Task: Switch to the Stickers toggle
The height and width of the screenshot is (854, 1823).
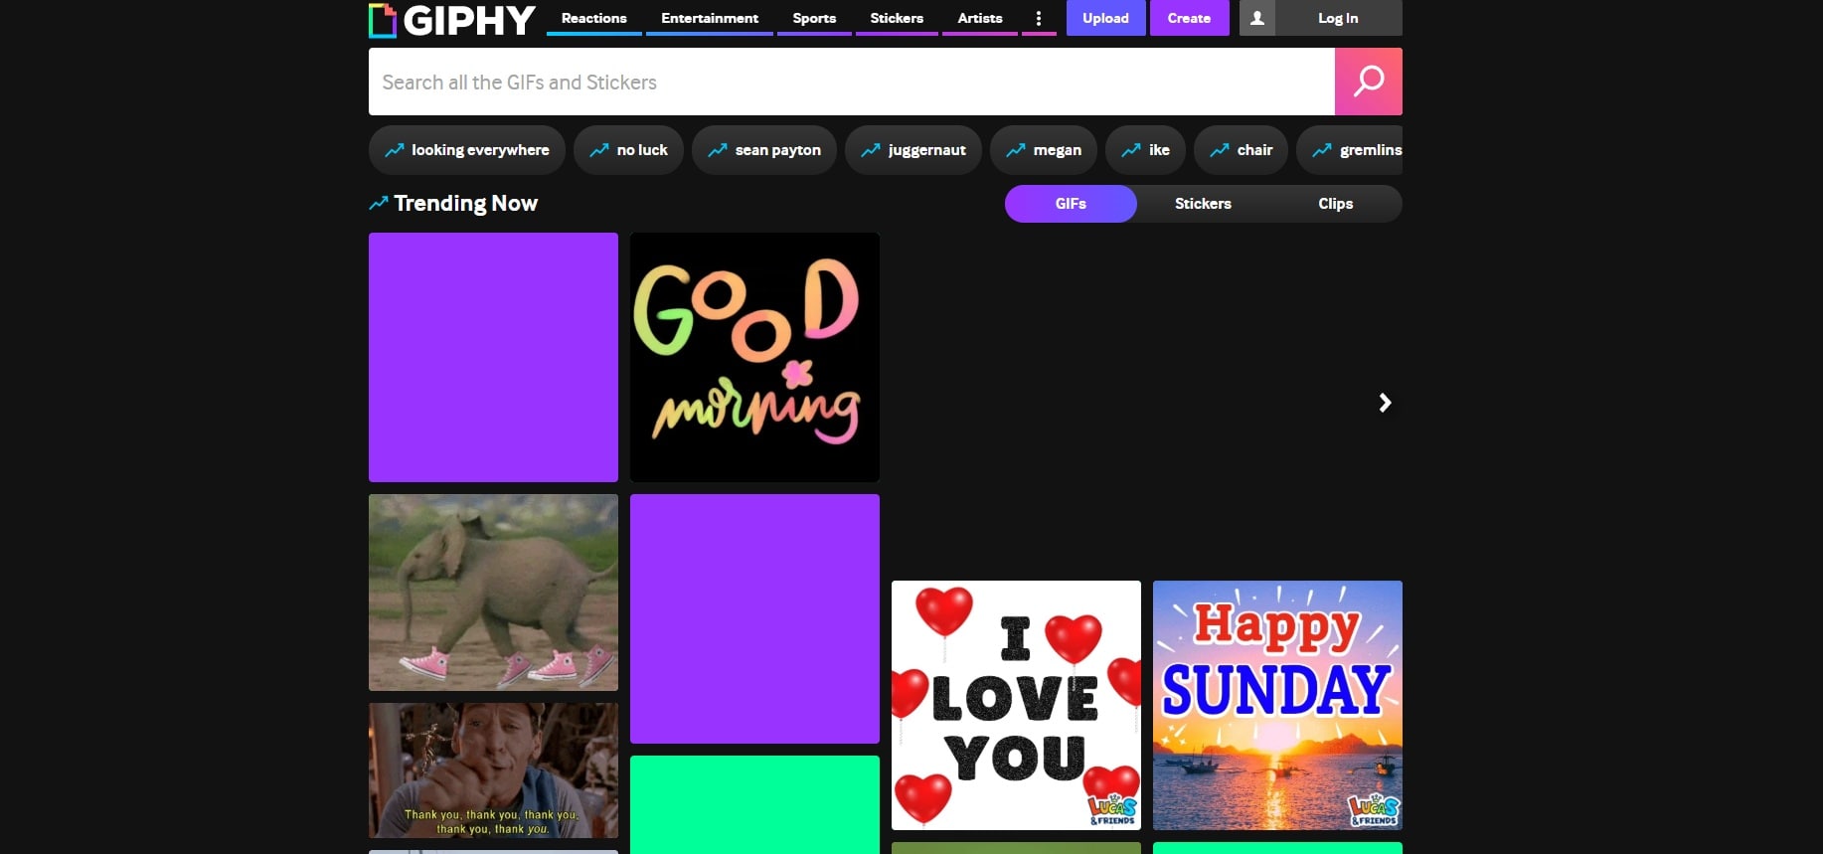Action: click(x=1203, y=204)
